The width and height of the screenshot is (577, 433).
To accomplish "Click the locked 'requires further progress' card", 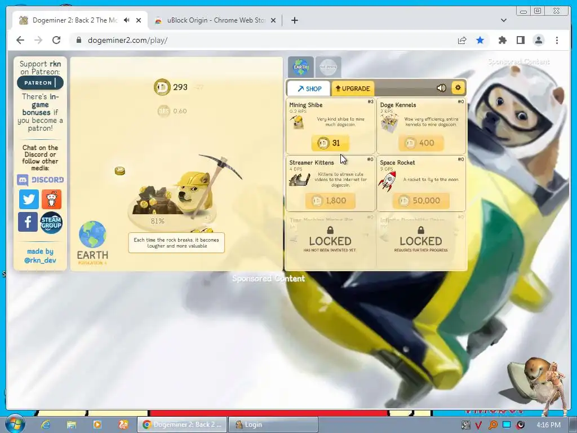I will (x=421, y=240).
